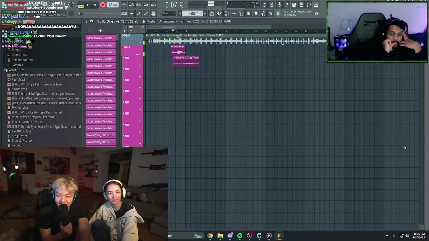Open the Piano roll from toolbar
The height and width of the screenshot is (241, 429).
tap(219, 14)
